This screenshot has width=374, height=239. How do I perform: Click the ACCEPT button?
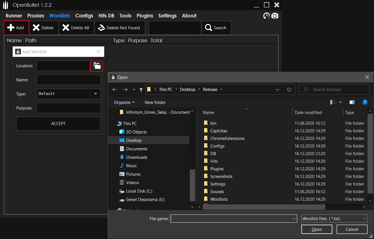coord(58,124)
